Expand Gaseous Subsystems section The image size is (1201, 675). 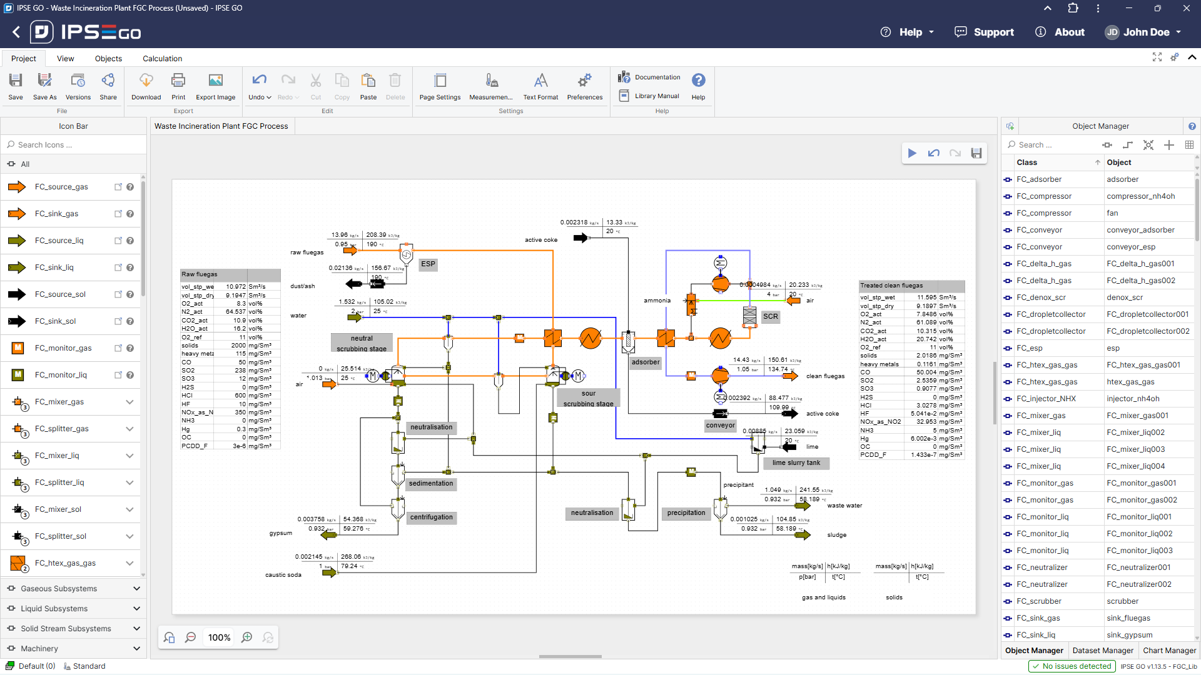136,589
